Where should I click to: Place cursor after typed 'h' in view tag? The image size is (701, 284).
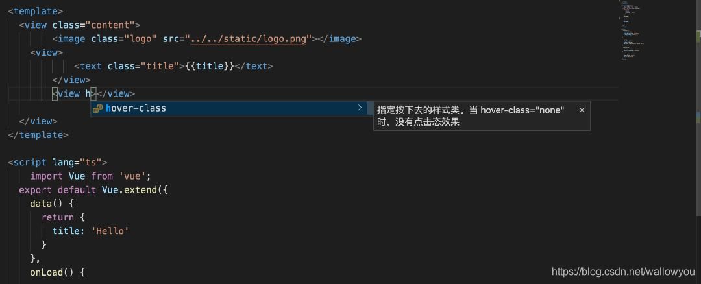[91, 93]
